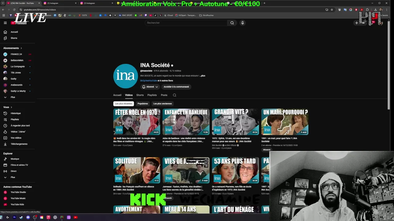This screenshot has width=394, height=221.
Task: Select the channel Vidéos tab
Action: (129, 95)
